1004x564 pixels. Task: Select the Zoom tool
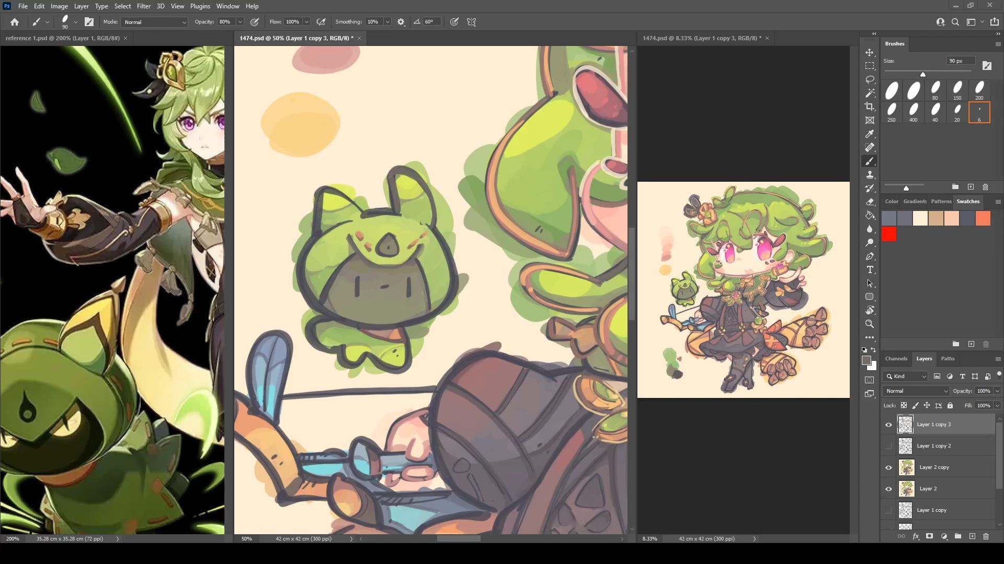(x=870, y=324)
